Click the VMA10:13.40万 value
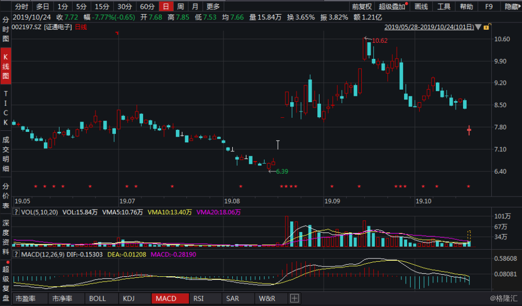 170,212
